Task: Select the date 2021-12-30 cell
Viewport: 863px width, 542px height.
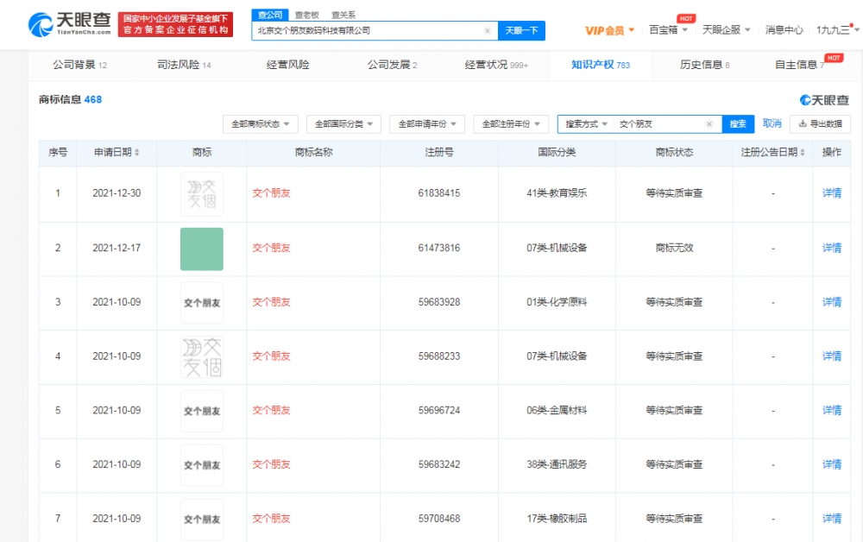Action: point(117,193)
